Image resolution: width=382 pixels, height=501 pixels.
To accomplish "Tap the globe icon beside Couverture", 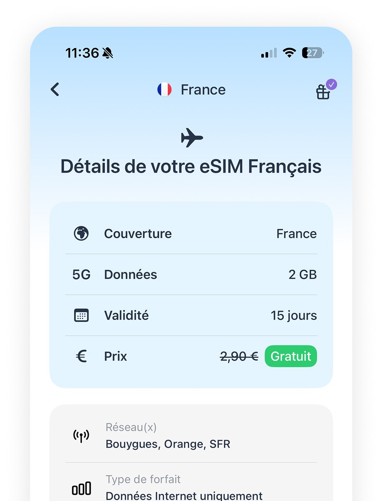I will [81, 233].
